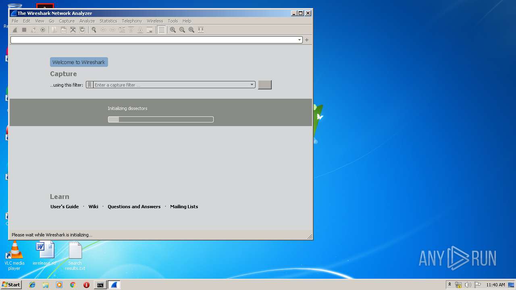
Task: Save this capture file toolbar icon
Action: [x=64, y=30]
